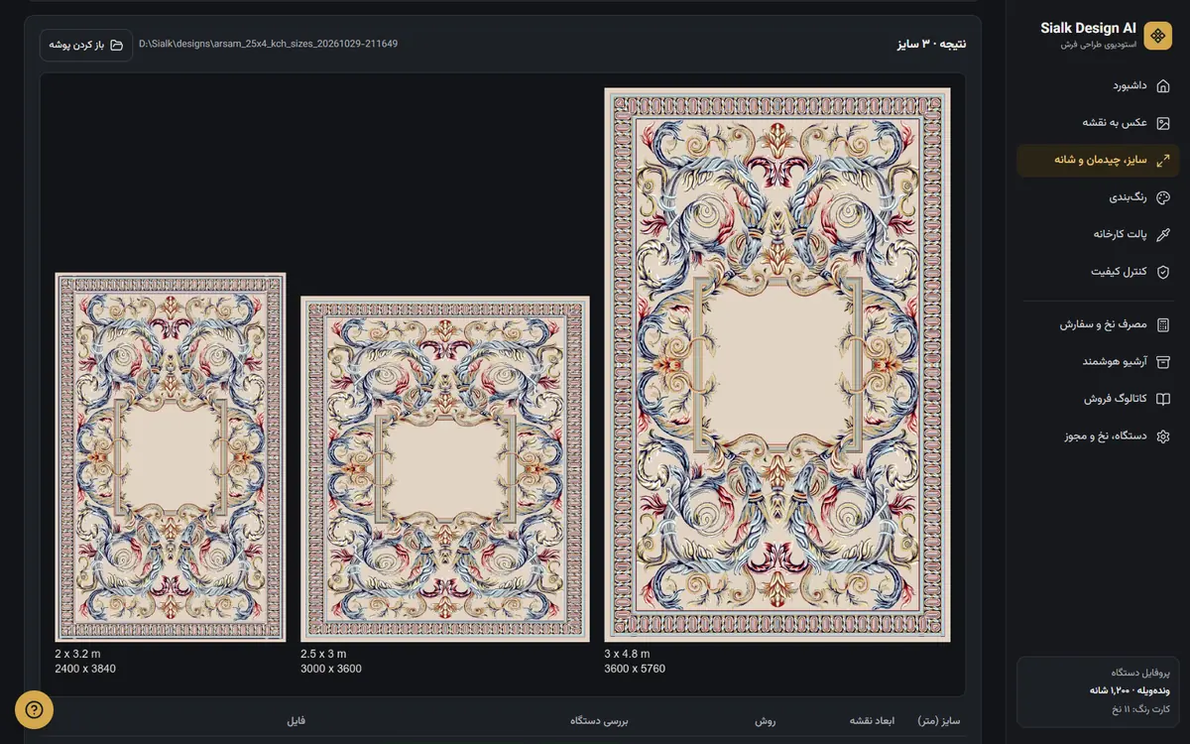Click the پالت کارخانه eyedropper icon
This screenshot has width=1190, height=744.
coord(1163,234)
